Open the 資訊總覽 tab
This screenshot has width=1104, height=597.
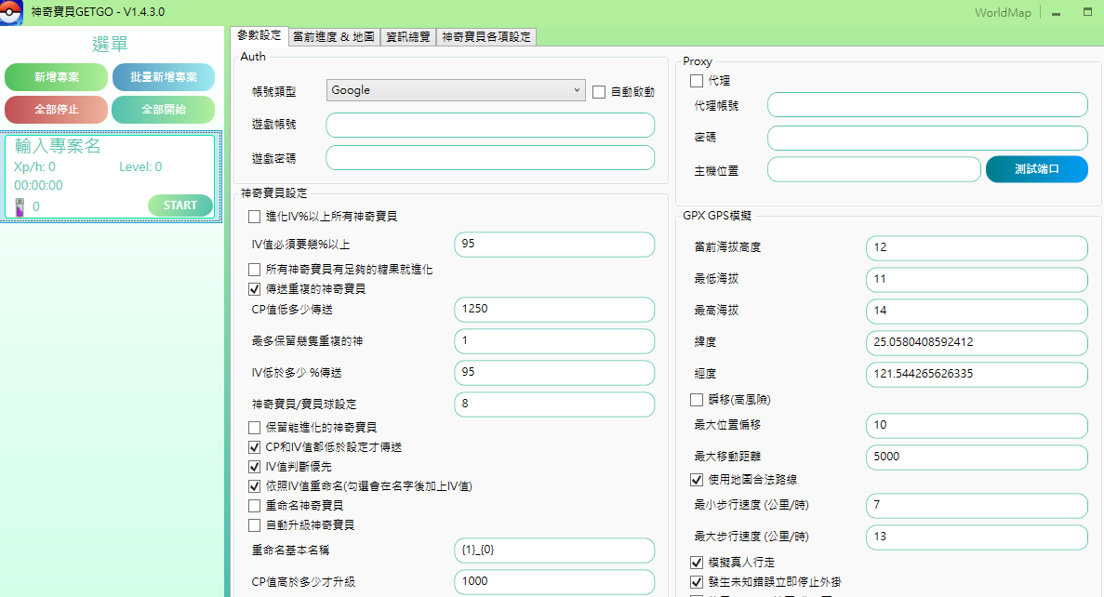[x=407, y=37]
